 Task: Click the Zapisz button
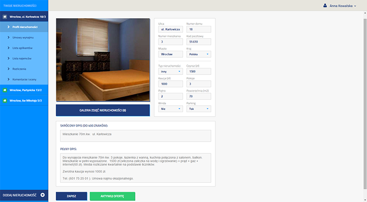(x=71, y=196)
